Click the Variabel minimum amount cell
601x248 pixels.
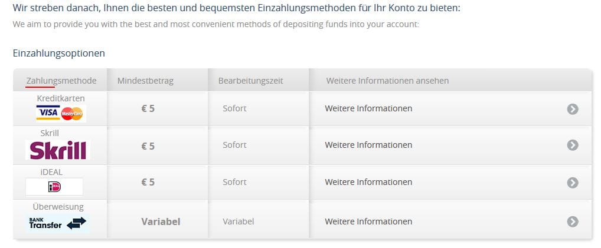[161, 221]
